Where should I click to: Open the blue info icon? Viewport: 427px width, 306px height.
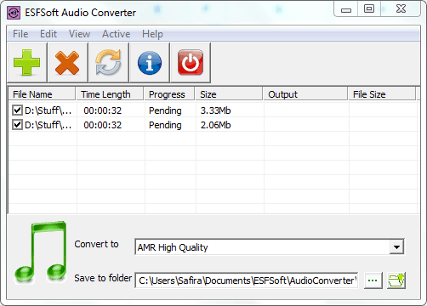pyautogui.click(x=150, y=63)
